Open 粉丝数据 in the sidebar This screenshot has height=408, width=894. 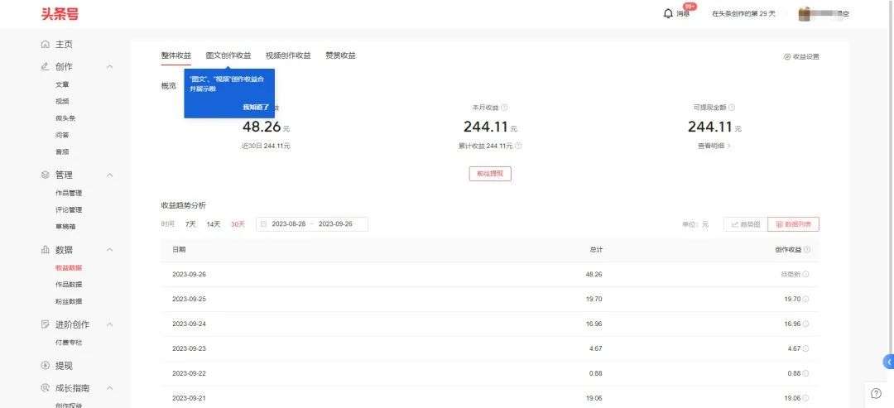(x=69, y=301)
